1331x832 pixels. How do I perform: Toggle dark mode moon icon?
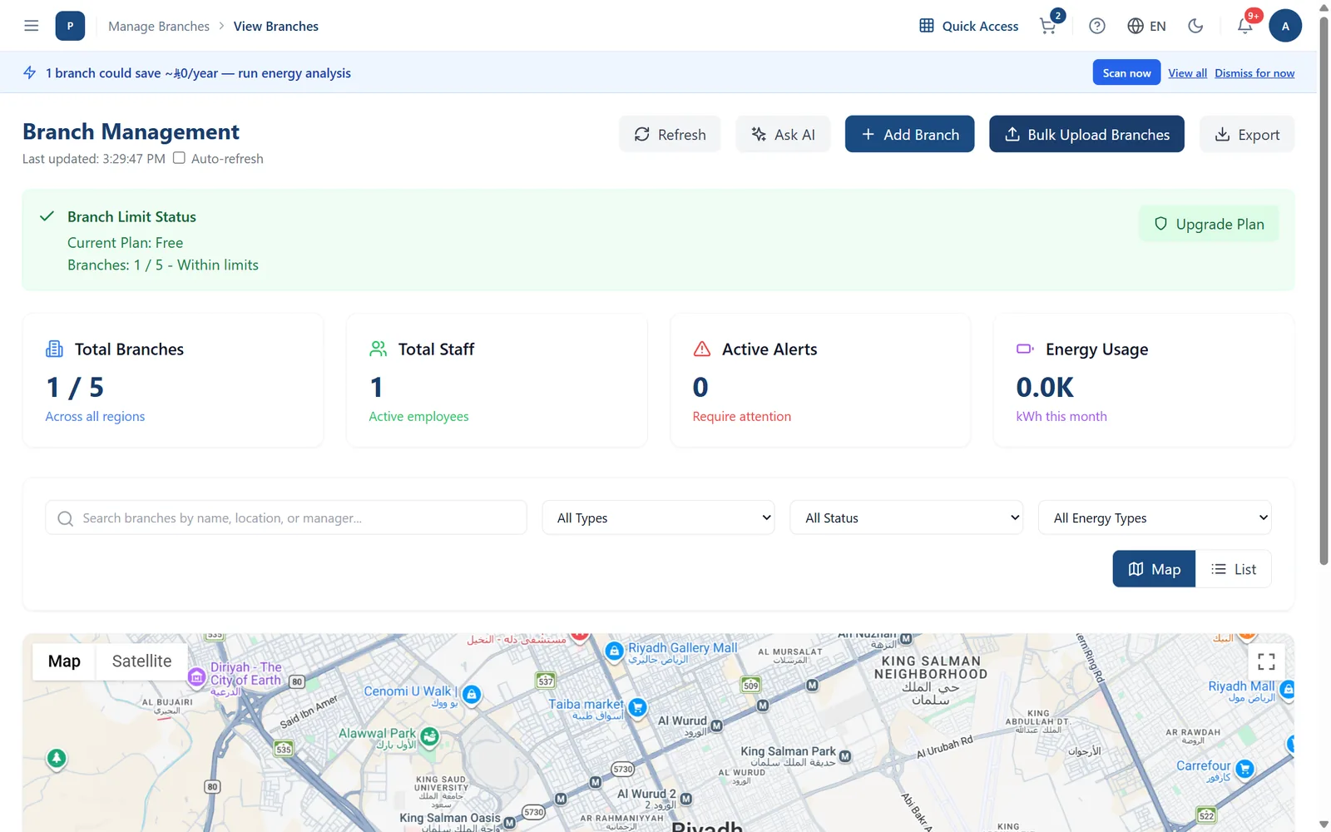[1195, 26]
